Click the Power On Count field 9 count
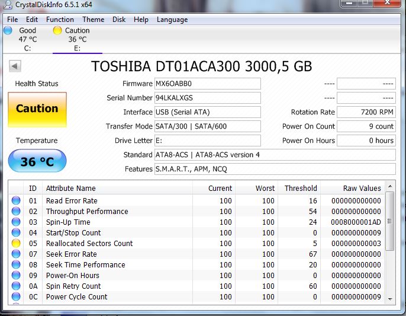Screen dimensions: 406x316 click(x=366, y=126)
